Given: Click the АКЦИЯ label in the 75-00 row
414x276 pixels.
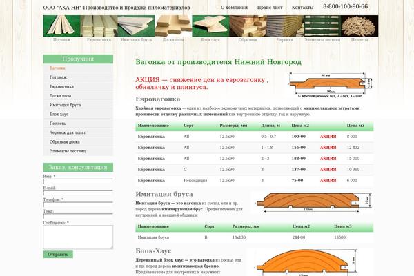Looking at the screenshot, I should 328,181.
